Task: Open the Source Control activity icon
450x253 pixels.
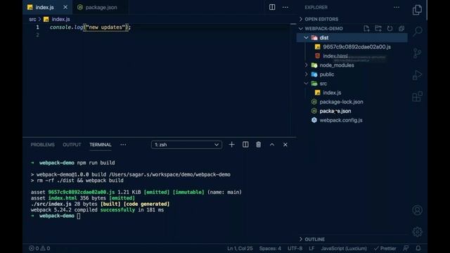Action: 417,53
